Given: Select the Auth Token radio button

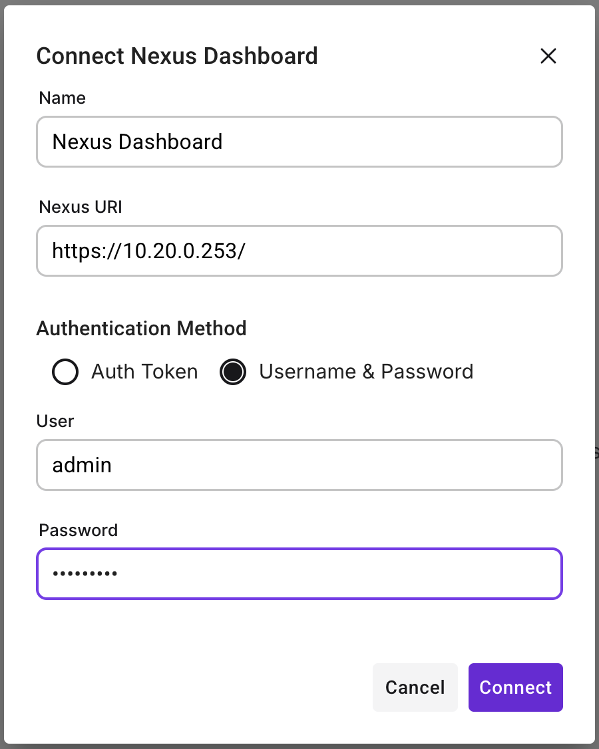Looking at the screenshot, I should pyautogui.click(x=65, y=372).
